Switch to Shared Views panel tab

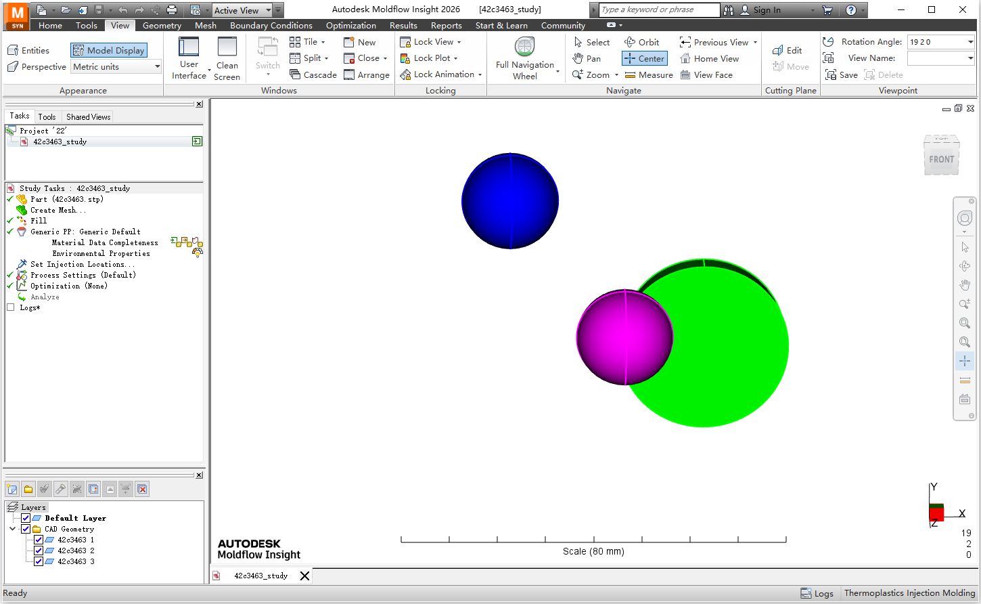[x=88, y=117]
